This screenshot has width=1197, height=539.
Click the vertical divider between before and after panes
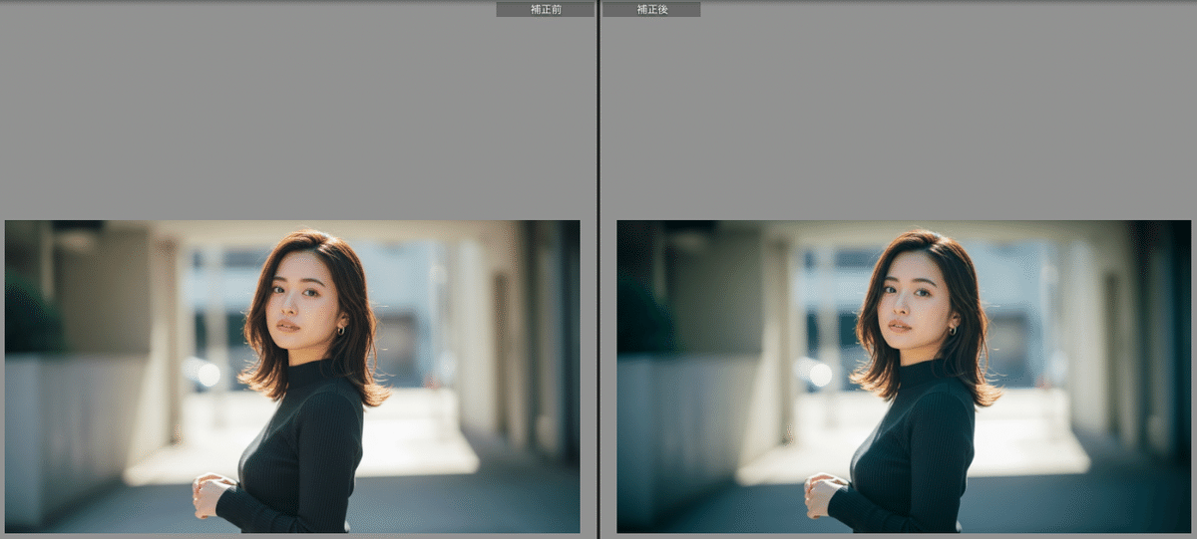point(598,269)
